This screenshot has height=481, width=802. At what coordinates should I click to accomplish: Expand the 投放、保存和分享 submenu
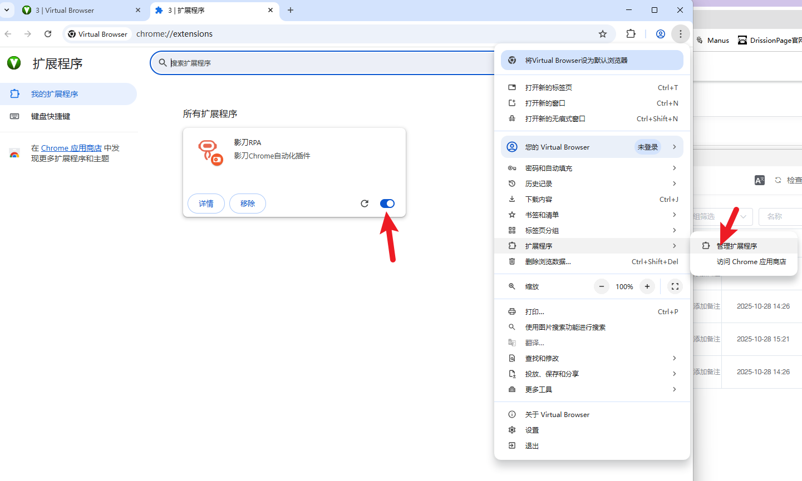pyautogui.click(x=592, y=374)
